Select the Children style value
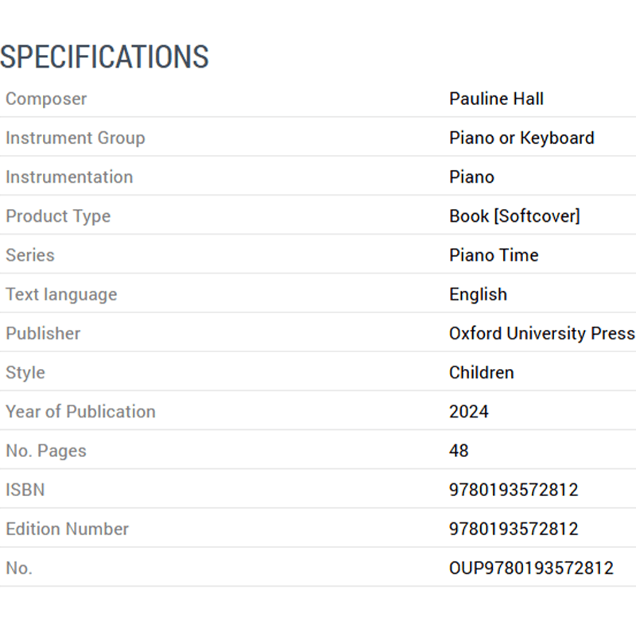This screenshot has width=636, height=636. [482, 372]
